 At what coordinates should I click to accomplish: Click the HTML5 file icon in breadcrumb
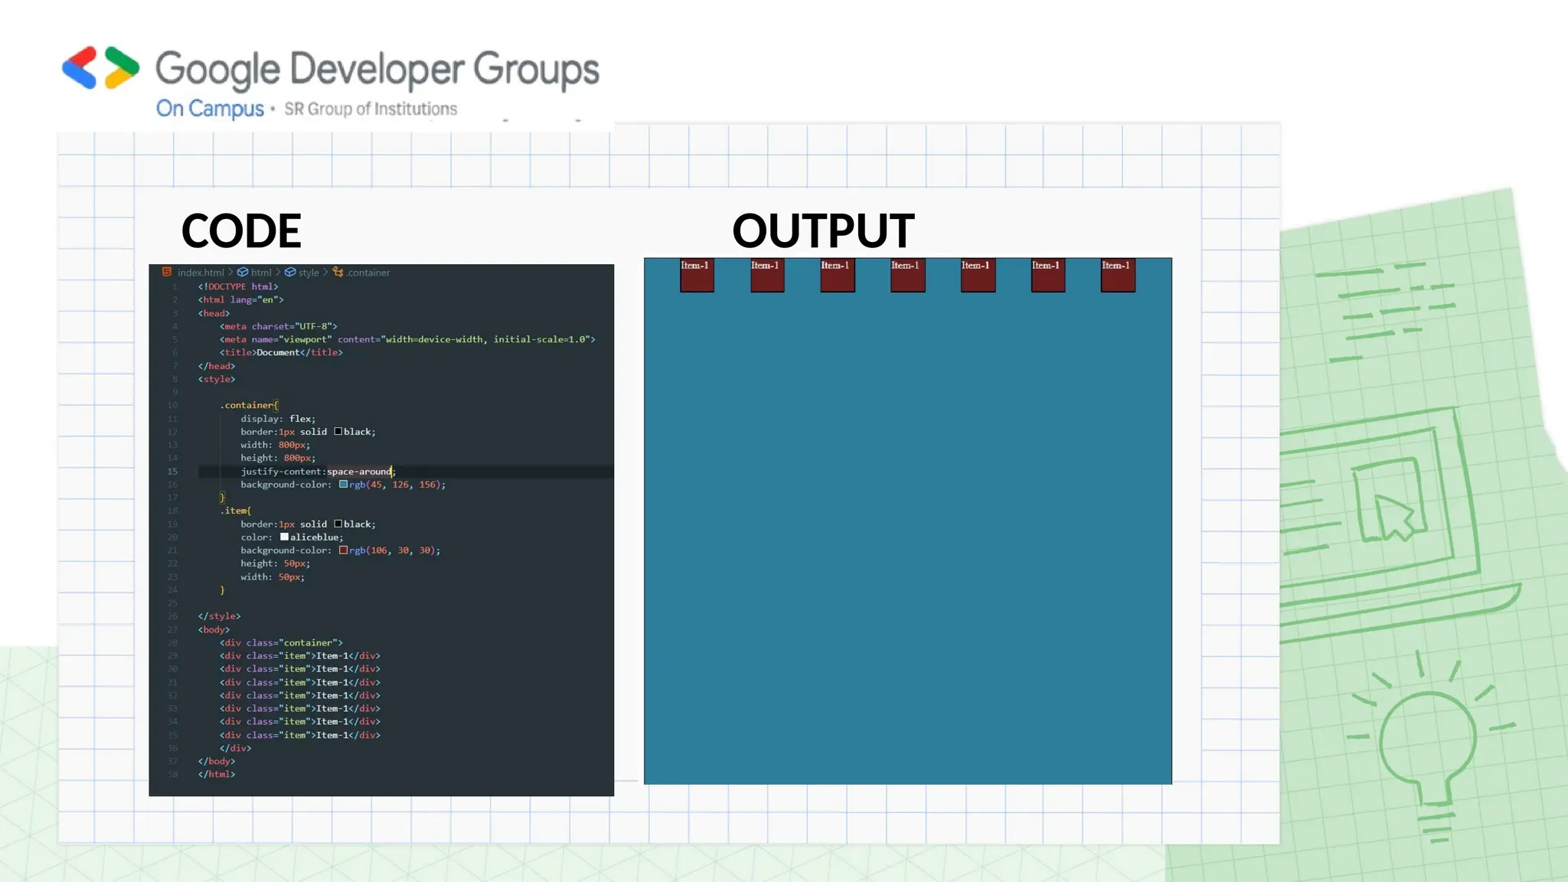tap(167, 272)
